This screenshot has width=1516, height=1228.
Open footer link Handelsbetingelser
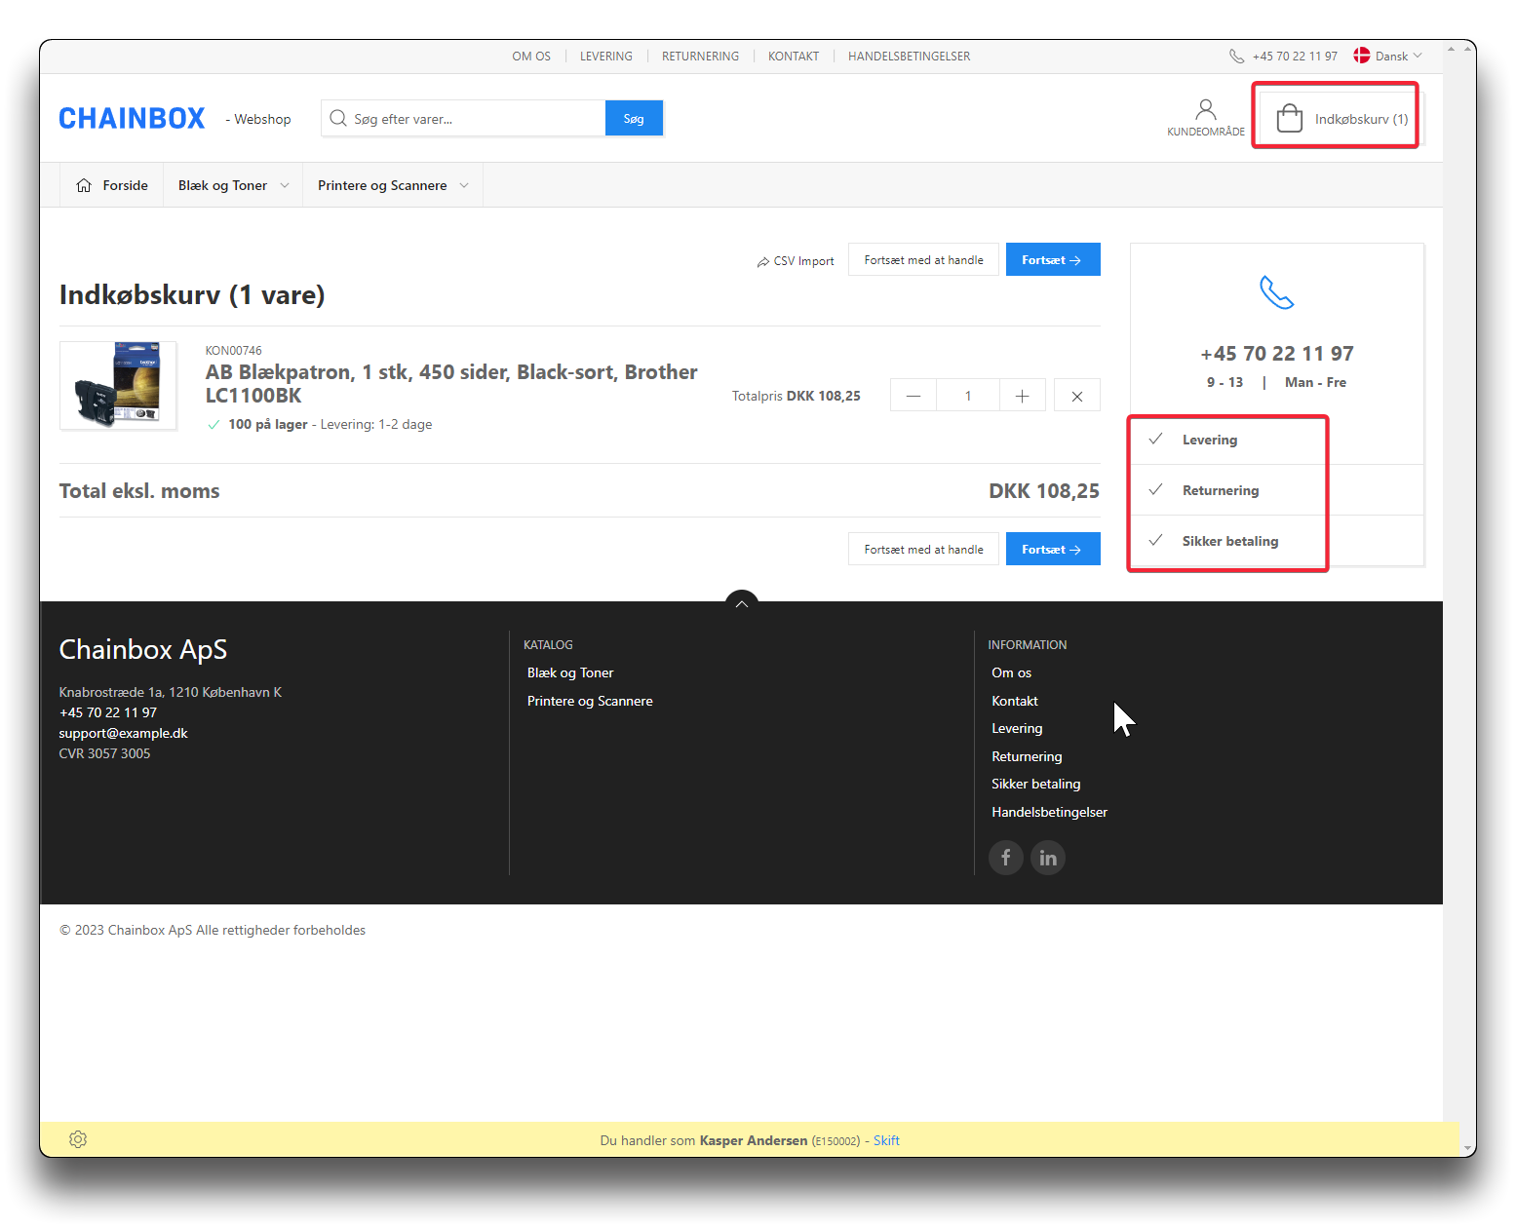point(1049,812)
